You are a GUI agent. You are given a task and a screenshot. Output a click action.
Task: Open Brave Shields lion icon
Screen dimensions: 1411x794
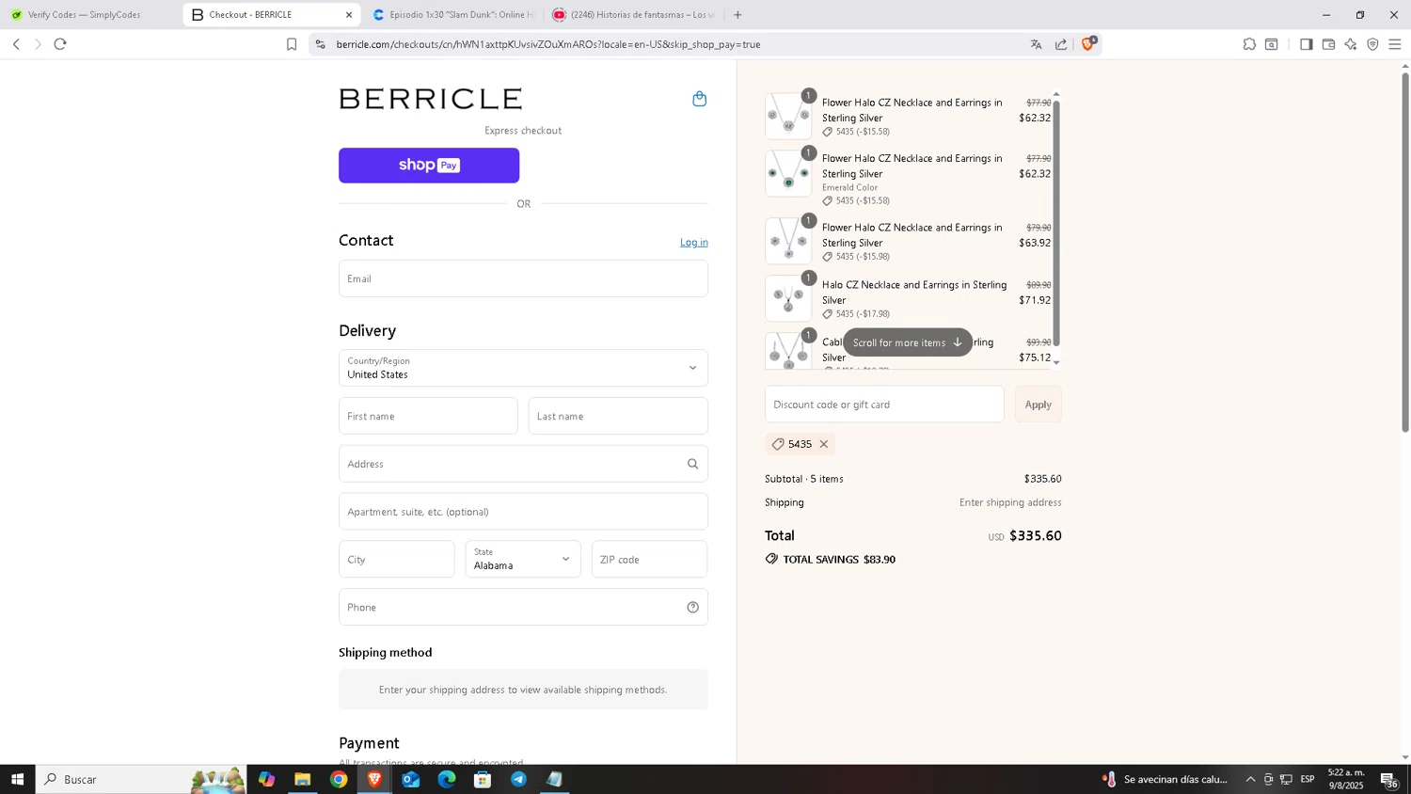1088,43
